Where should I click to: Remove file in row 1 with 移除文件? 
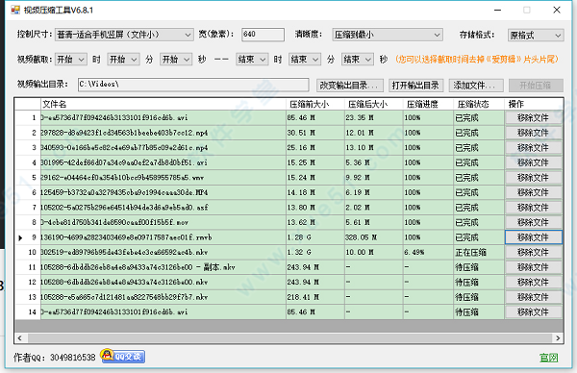click(x=533, y=117)
